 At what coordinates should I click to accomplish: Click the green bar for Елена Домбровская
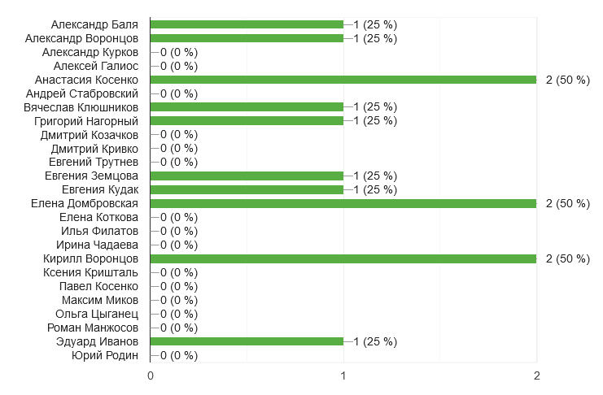point(343,203)
